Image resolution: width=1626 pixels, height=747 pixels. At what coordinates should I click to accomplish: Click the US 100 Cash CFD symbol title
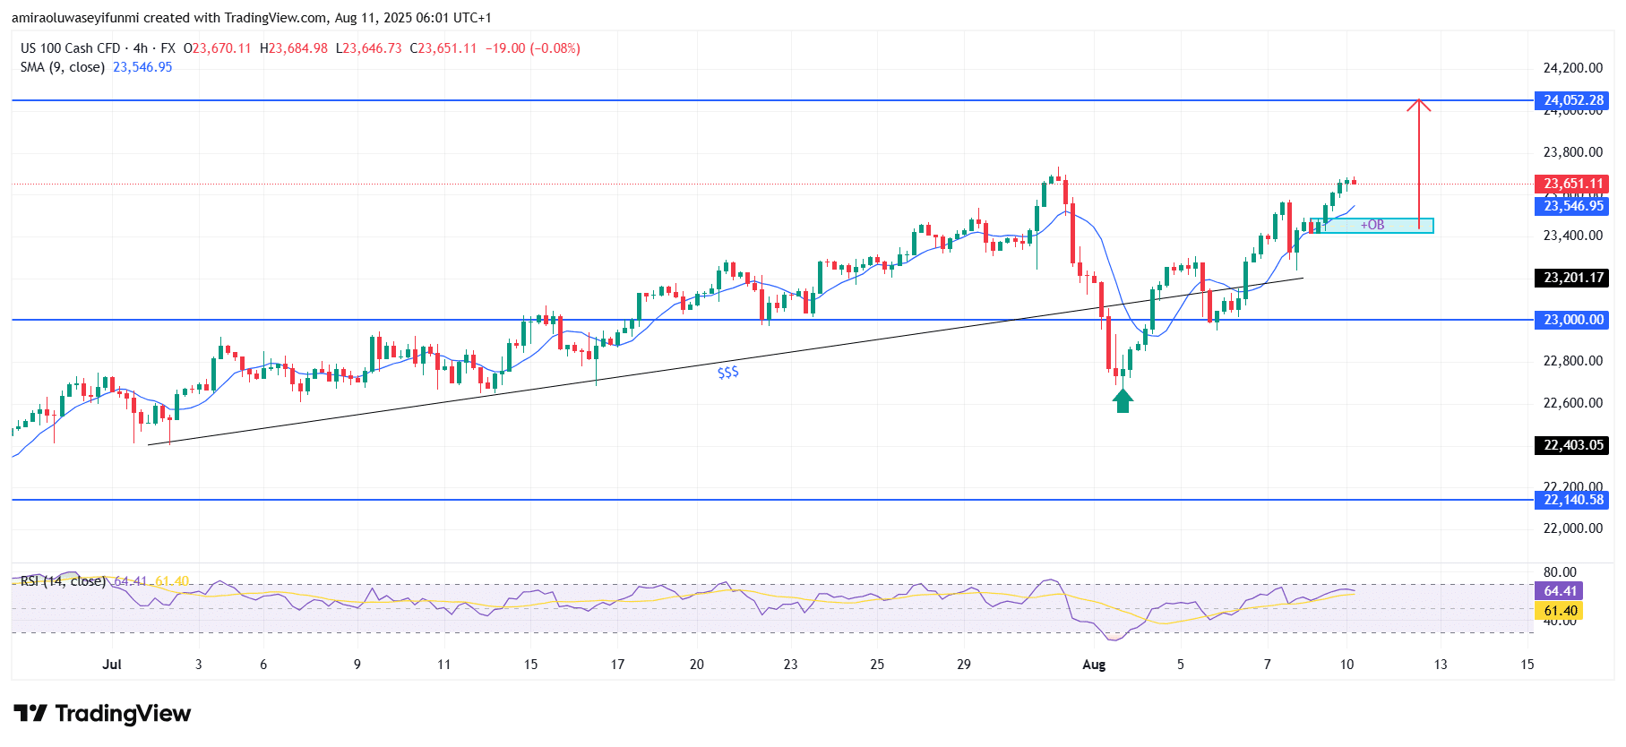click(x=70, y=48)
